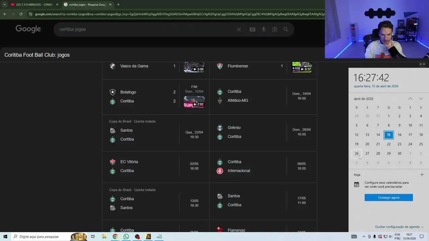The image size is (429, 241).
Task: Click the browser back arrow
Action: point(5,14)
